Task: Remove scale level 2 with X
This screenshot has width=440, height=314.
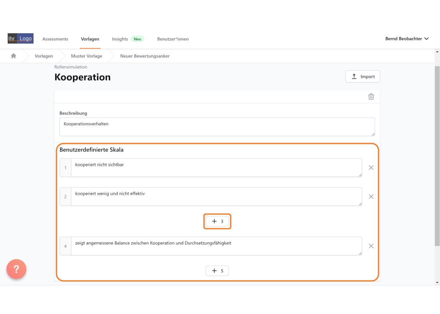Action: [371, 197]
